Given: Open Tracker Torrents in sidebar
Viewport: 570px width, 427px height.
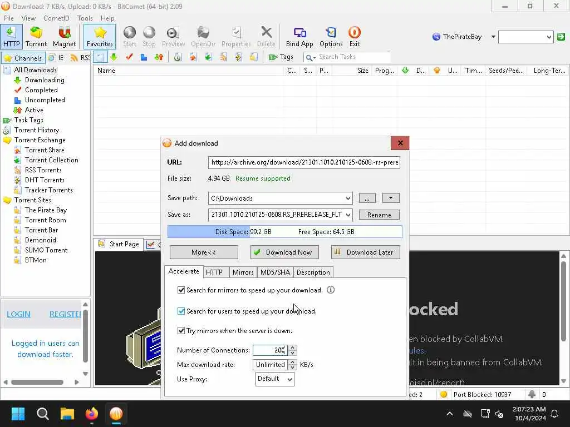Looking at the screenshot, I should click(49, 190).
